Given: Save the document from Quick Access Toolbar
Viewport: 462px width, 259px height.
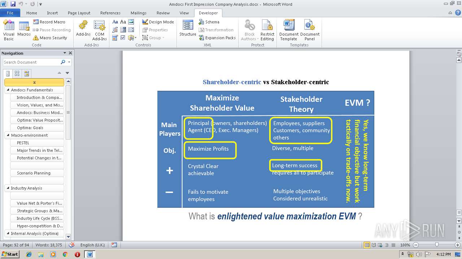Looking at the screenshot, I should [13, 4].
